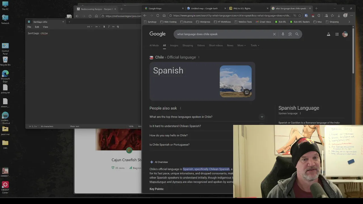Open the H1 heading dropdown in Notepad

coord(89,27)
